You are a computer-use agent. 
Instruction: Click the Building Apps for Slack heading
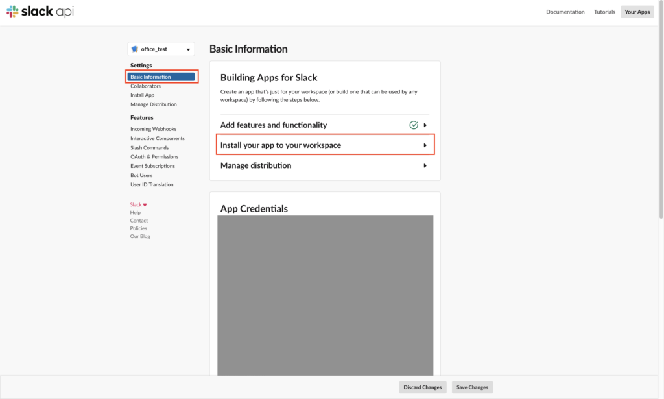[268, 77]
